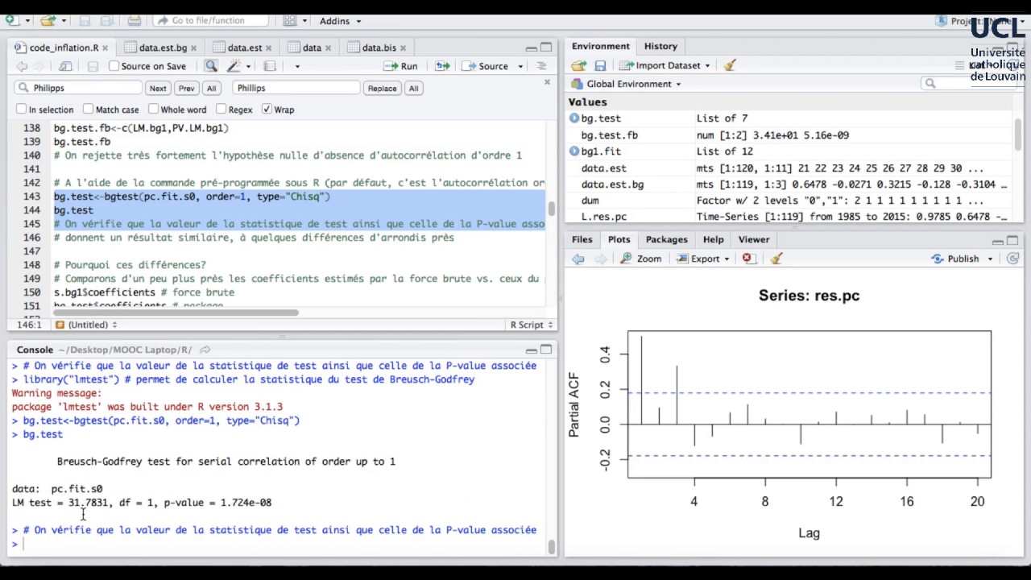
Task: Switch to the data.est.bg tab
Action: tap(161, 48)
